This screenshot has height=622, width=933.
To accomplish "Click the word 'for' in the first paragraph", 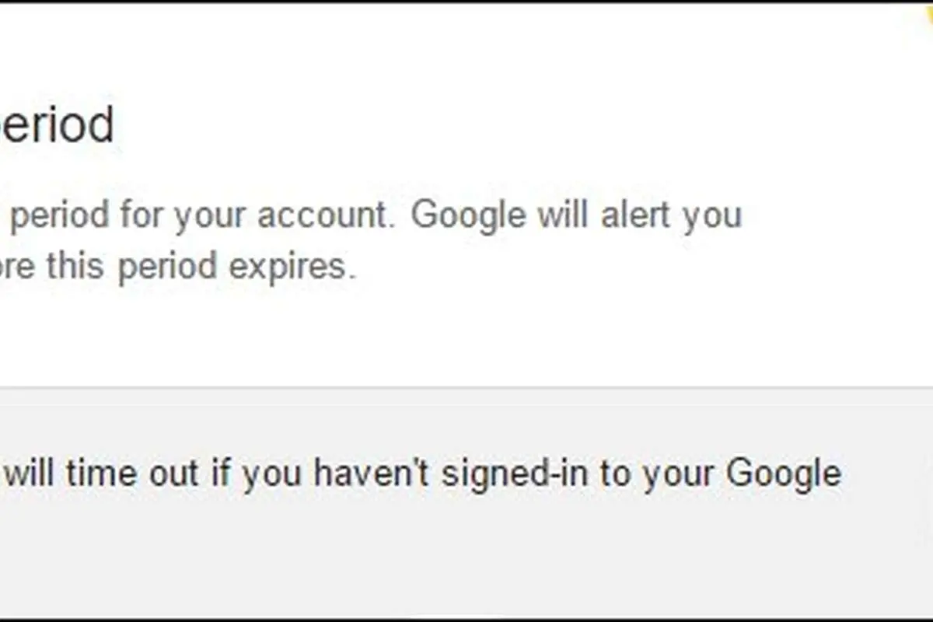I will [x=142, y=215].
